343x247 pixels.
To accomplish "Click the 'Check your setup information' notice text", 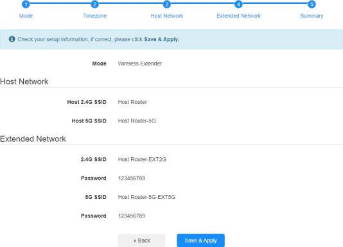I will [x=98, y=39].
